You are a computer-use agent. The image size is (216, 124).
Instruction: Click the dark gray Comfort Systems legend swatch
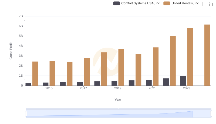coord(117,3)
